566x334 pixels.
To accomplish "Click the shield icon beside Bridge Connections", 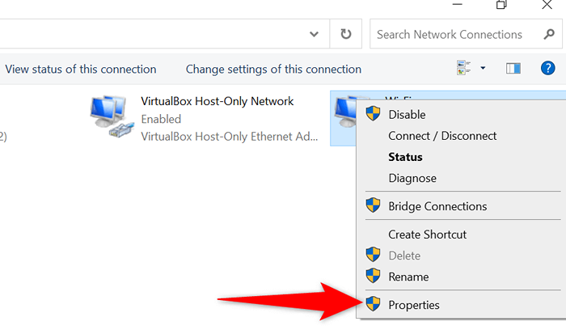I will (x=373, y=205).
